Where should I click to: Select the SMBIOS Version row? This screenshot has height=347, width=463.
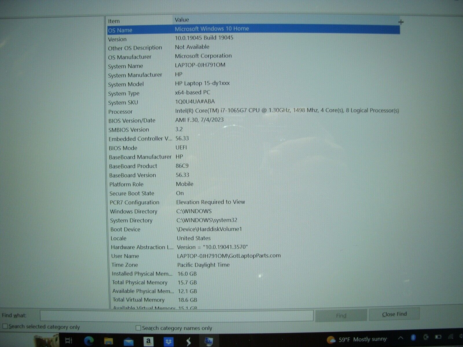pos(253,130)
